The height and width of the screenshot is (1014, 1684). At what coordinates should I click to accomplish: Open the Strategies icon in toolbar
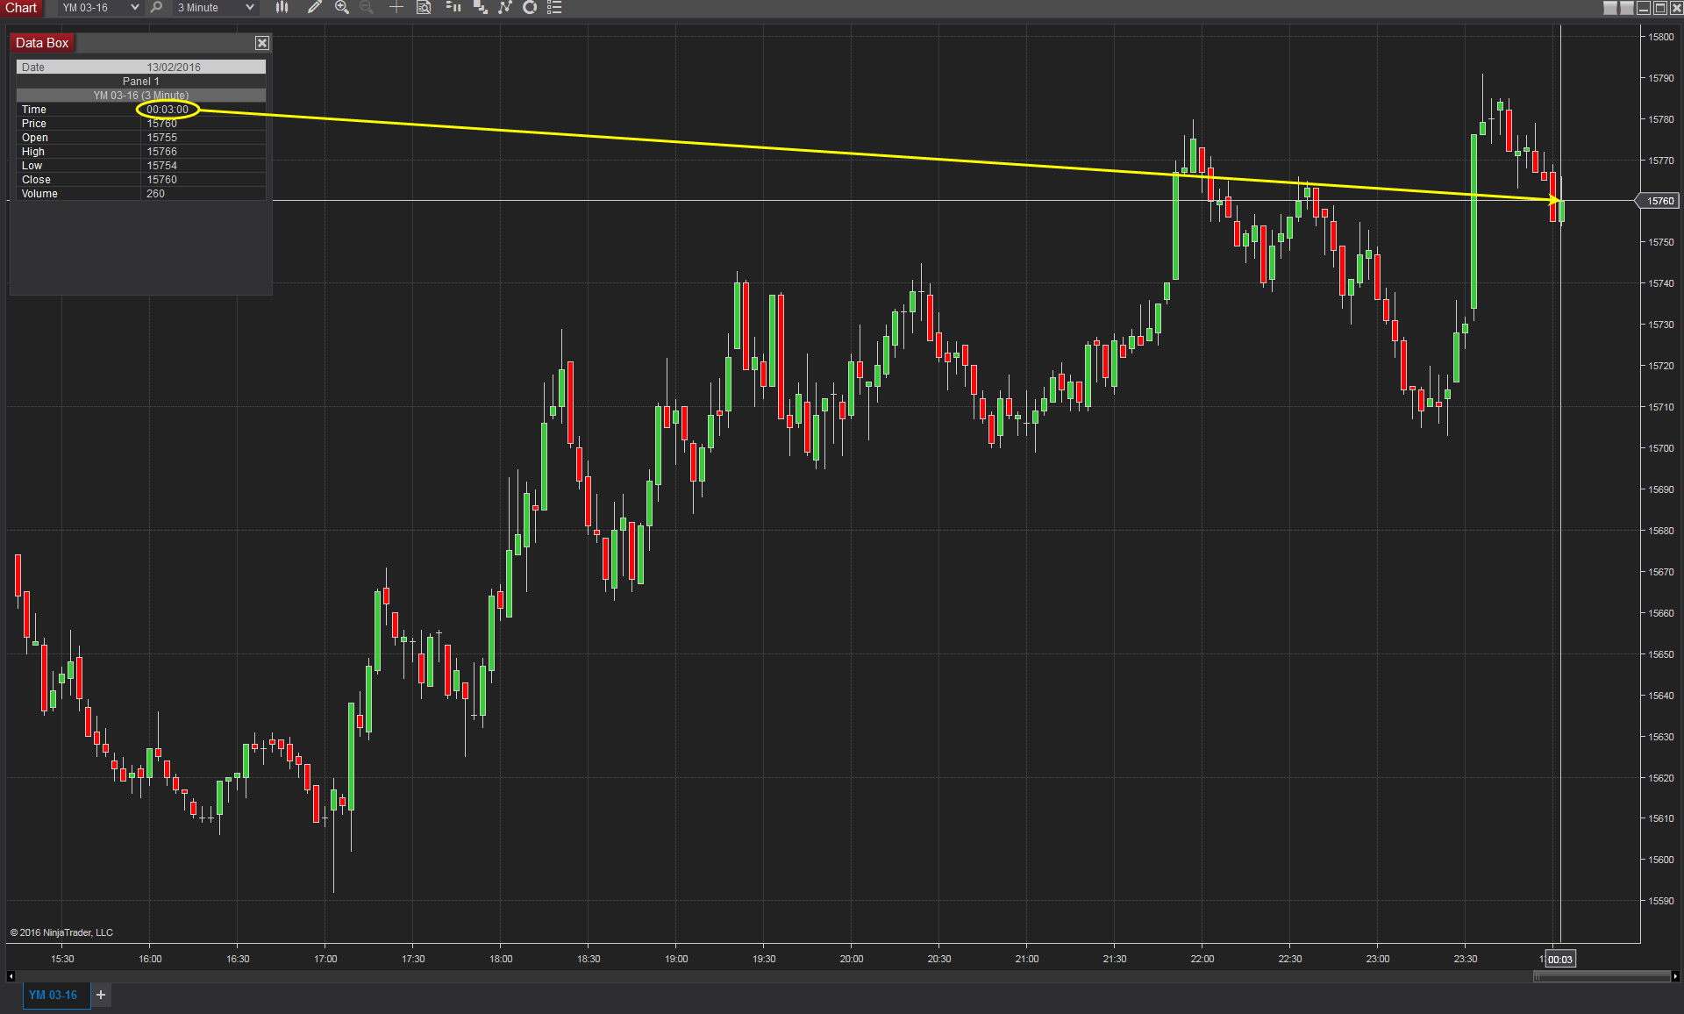[505, 7]
